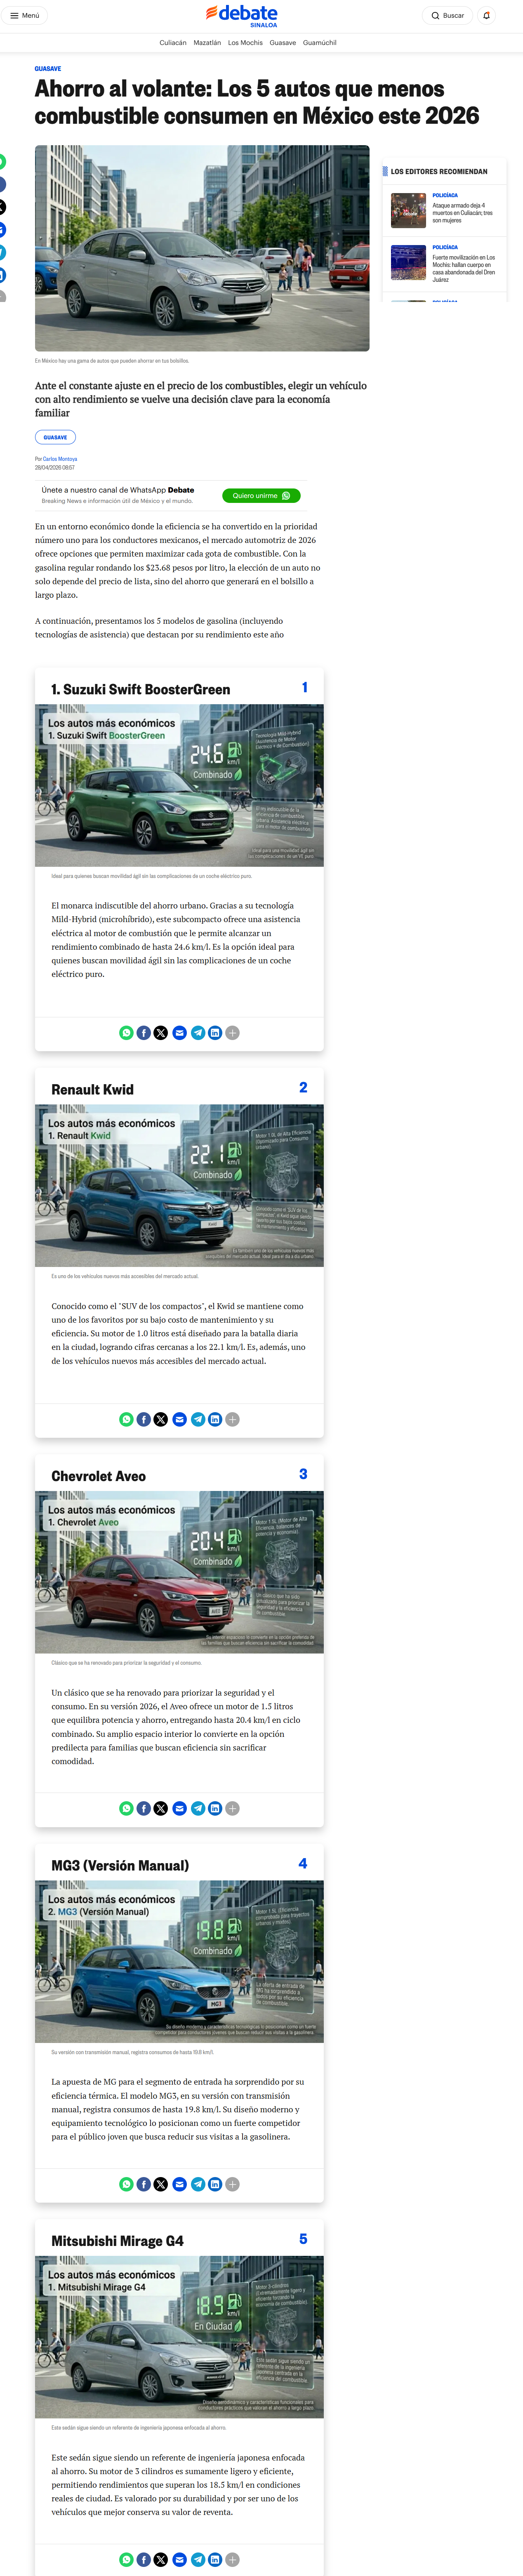Share Chevrolet Aveo card on Telegram

198,1808
